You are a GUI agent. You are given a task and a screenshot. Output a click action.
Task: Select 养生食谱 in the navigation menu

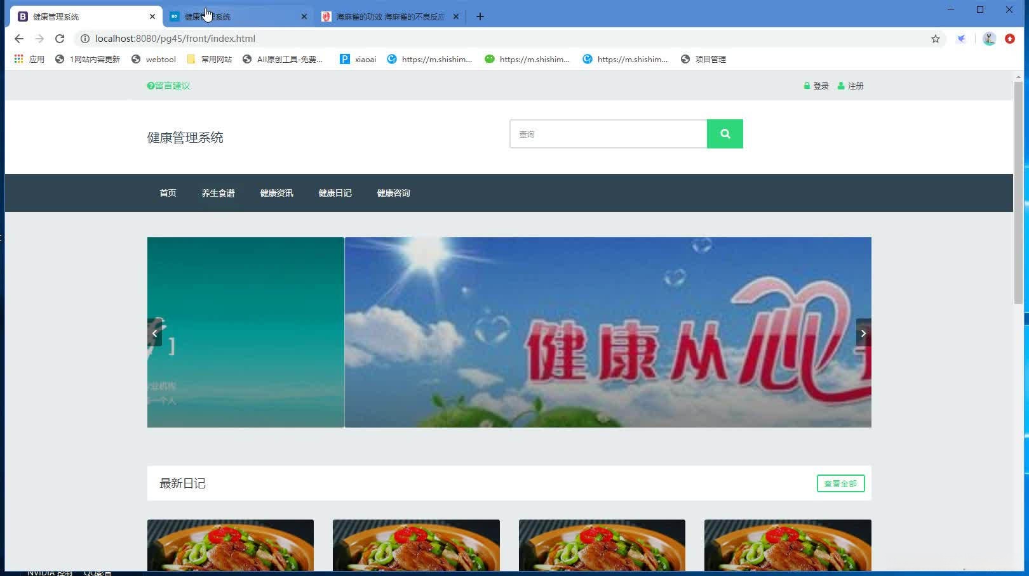pos(219,193)
